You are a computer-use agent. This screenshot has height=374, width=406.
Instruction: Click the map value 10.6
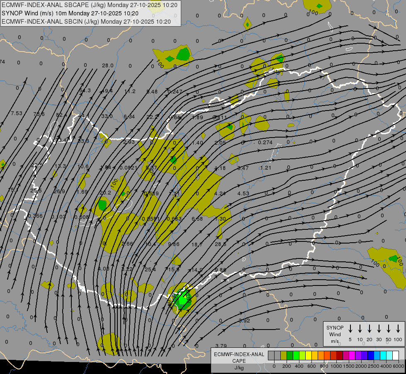83,166
